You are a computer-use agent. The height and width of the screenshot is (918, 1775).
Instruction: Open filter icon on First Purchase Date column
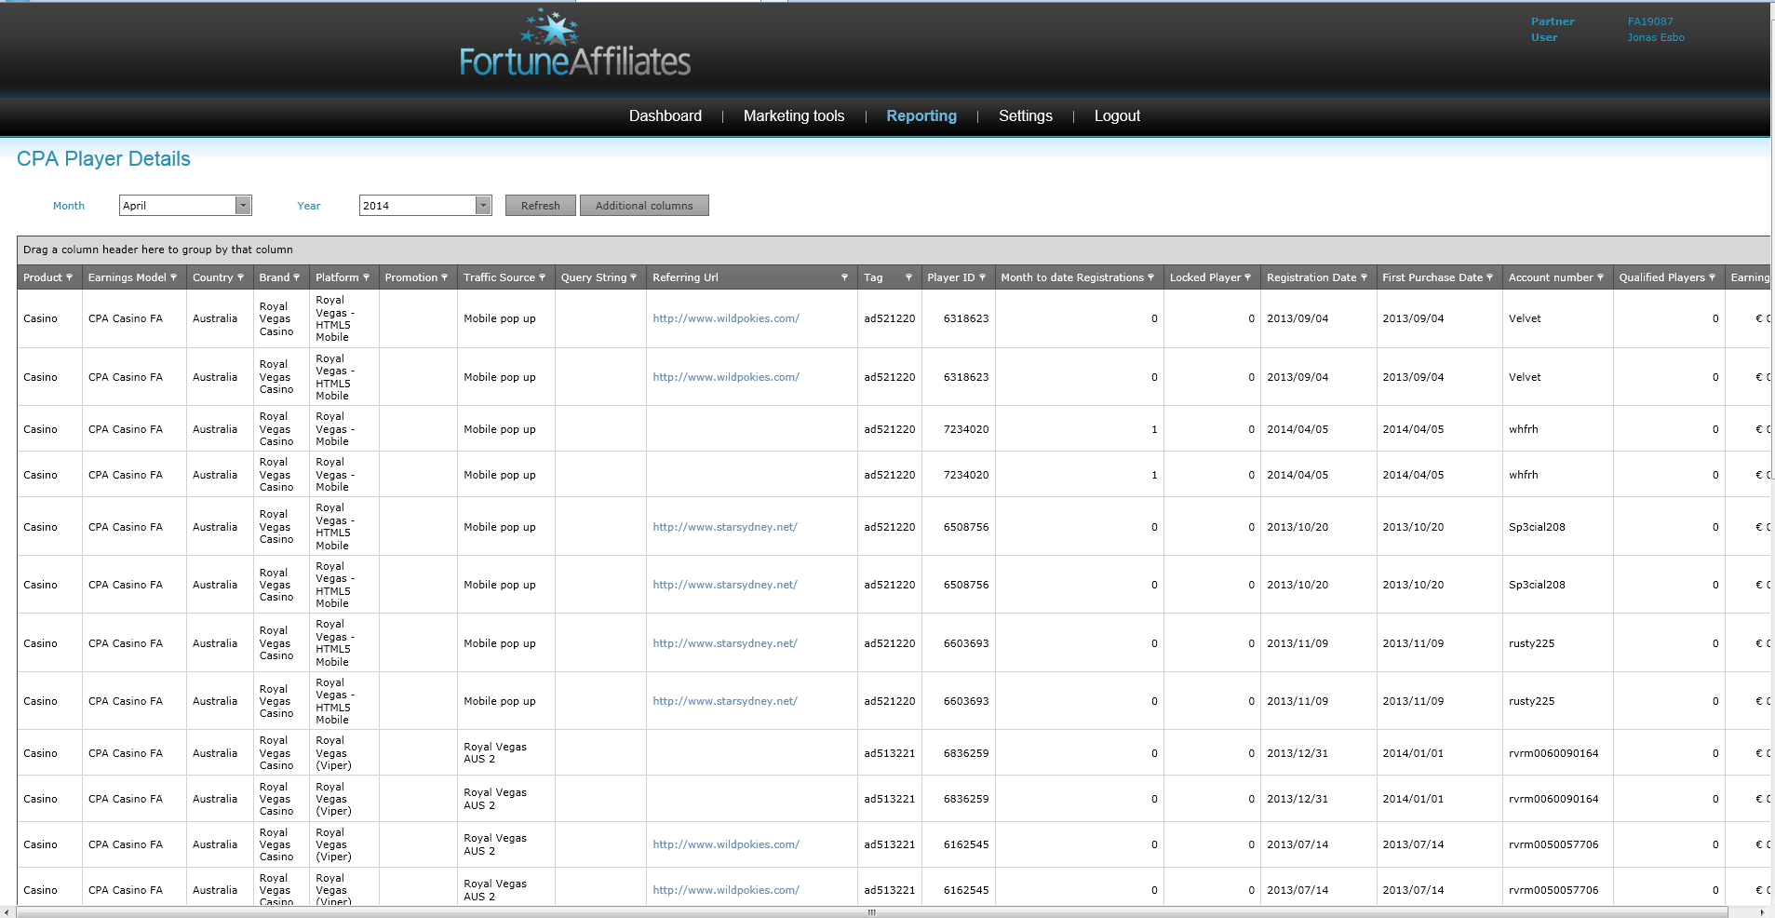[1489, 277]
